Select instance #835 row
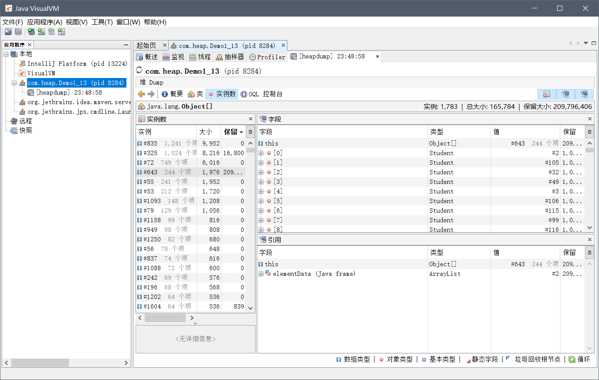 191,143
